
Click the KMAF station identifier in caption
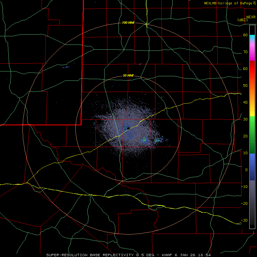point(167,255)
